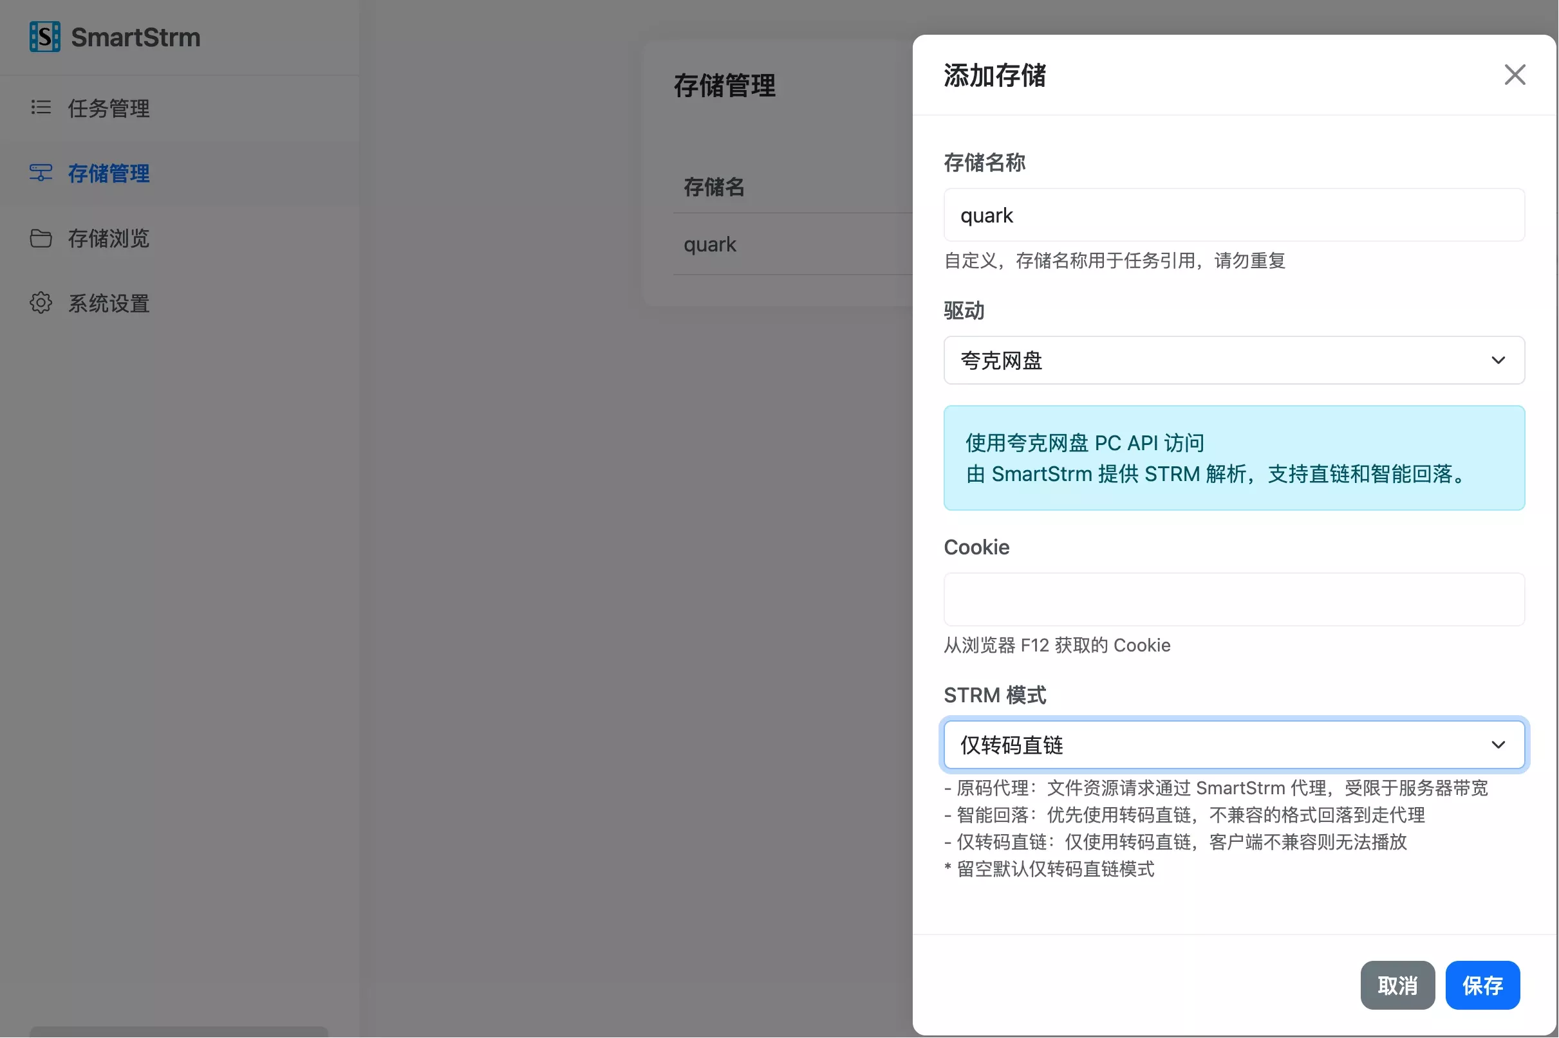This screenshot has width=1559, height=1038.
Task: Click hint text 从浏览器 F12 获取的 Cookie
Action: coord(1057,646)
